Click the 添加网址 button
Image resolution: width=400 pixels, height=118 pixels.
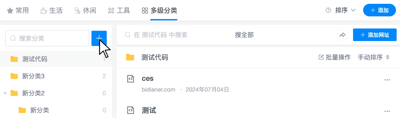pyautogui.click(x=375, y=35)
